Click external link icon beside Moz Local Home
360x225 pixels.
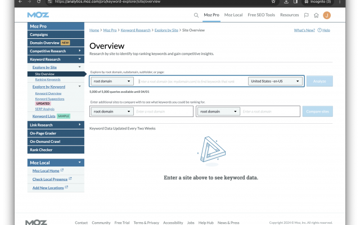pos(62,170)
